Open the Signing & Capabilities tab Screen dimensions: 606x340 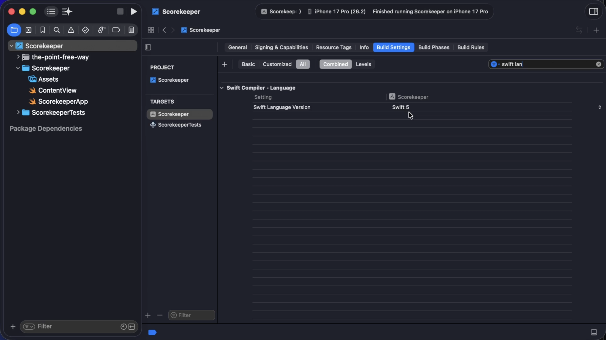[281, 47]
